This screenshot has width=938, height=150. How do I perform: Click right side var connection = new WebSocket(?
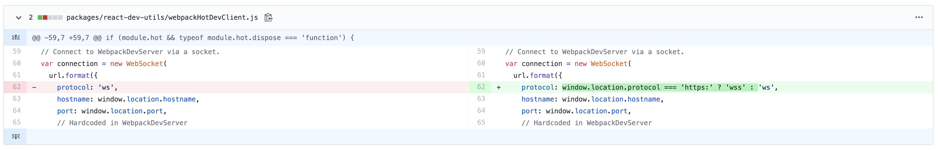(x=568, y=64)
